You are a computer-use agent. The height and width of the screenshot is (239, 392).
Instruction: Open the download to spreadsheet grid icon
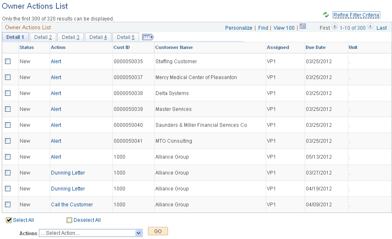click(303, 26)
